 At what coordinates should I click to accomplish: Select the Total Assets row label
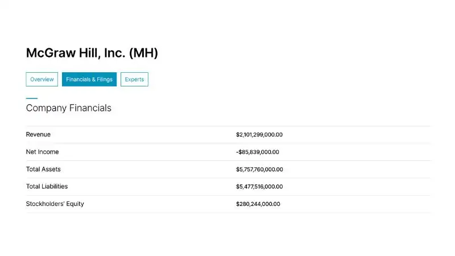coord(43,169)
